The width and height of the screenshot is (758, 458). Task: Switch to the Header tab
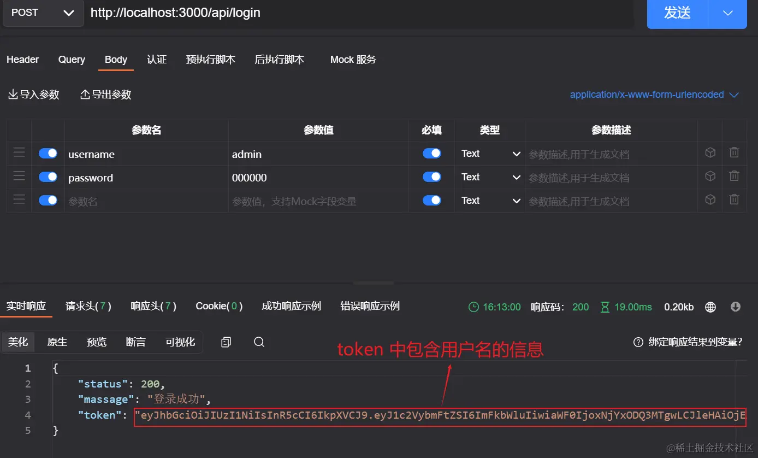pyautogui.click(x=22, y=60)
